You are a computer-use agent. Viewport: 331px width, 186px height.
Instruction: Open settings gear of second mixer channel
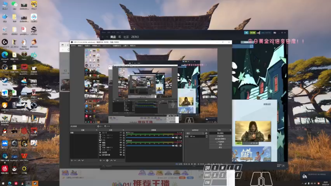click(x=180, y=145)
